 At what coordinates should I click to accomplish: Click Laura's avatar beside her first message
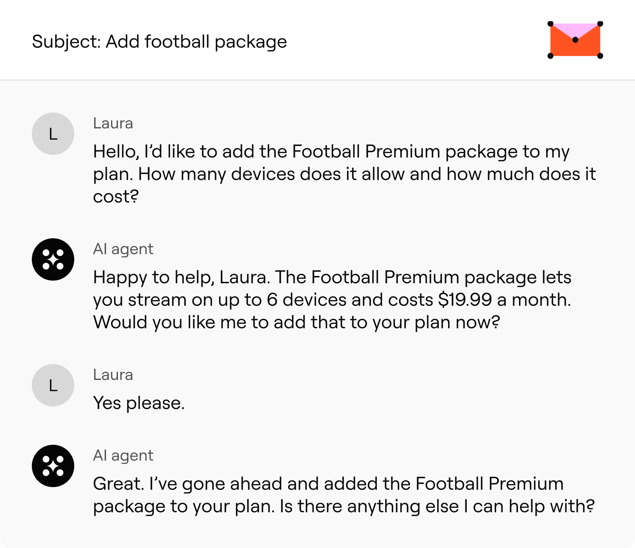point(53,134)
